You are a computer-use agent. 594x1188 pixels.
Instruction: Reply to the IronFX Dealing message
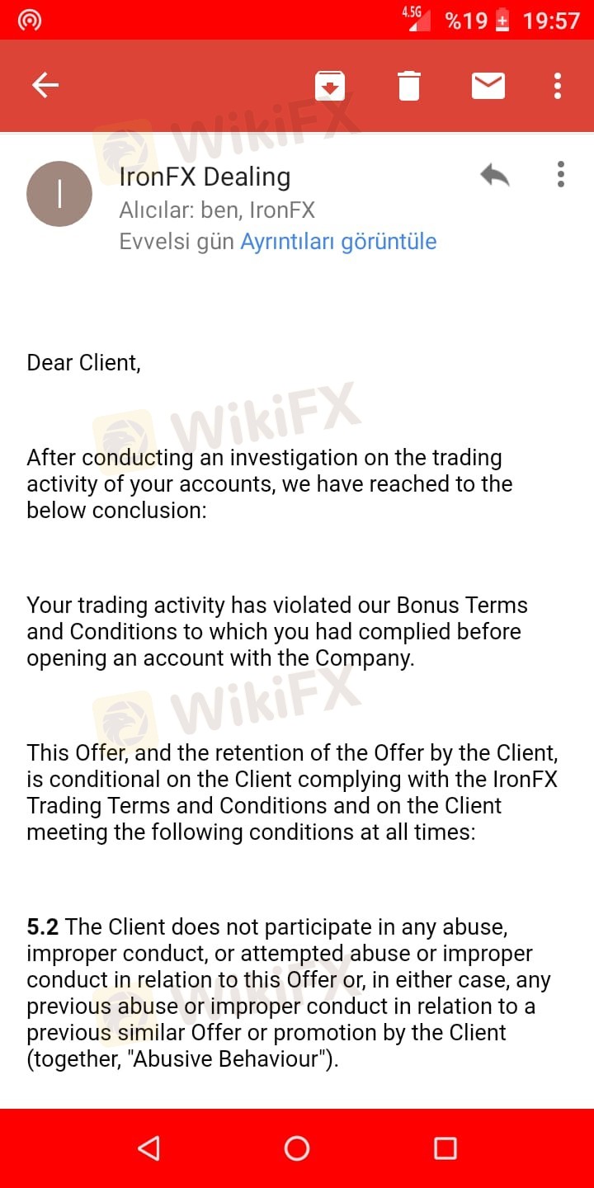[494, 175]
